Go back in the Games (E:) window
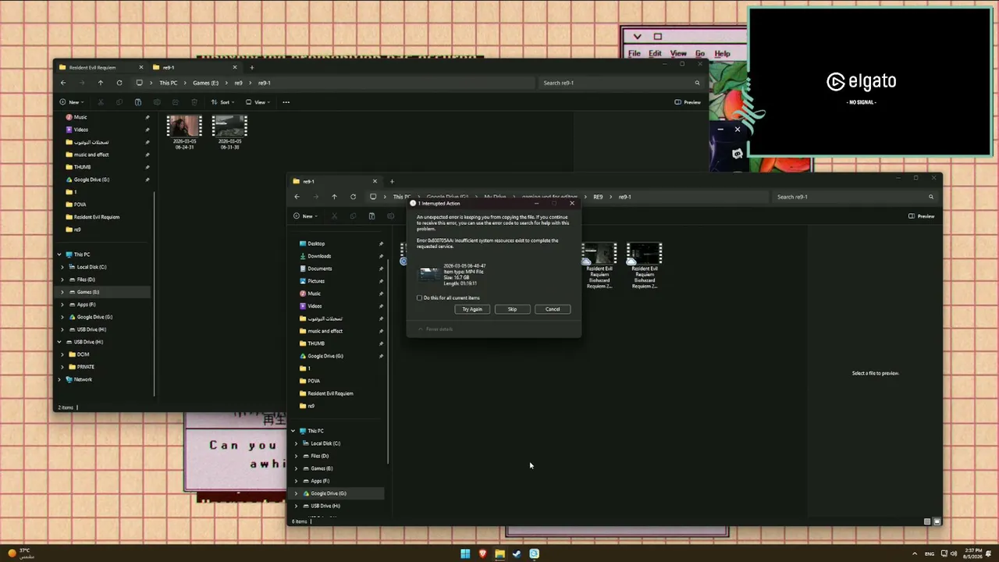 (63, 83)
